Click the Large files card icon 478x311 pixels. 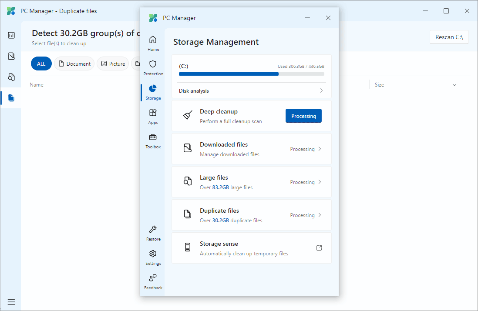188,181
